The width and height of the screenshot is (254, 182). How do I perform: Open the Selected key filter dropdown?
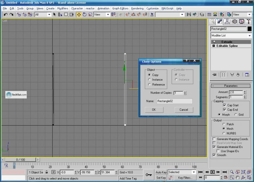(x=194, y=172)
